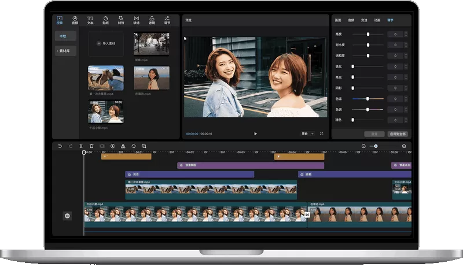This screenshot has width=463, height=271.
Task: Open the 原始 aspect ratio dropdown
Action: pyautogui.click(x=307, y=133)
